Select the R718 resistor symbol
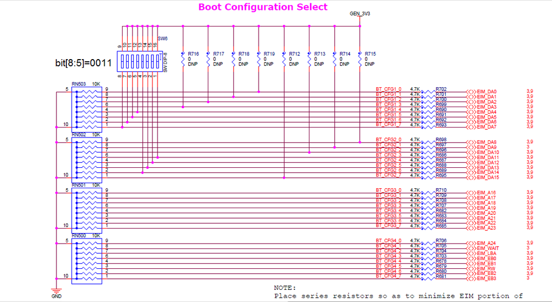Viewport: 552px width, 302px height. click(x=233, y=59)
